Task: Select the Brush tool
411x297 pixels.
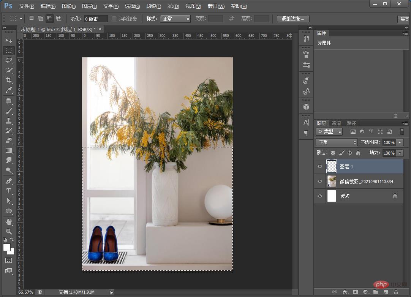Action: (x=9, y=111)
